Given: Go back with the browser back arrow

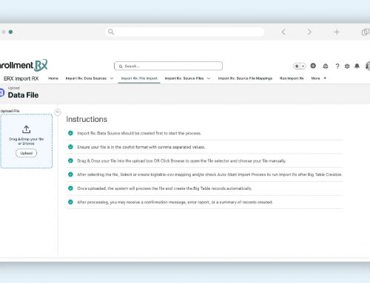Looking at the screenshot, I should click(283, 32).
